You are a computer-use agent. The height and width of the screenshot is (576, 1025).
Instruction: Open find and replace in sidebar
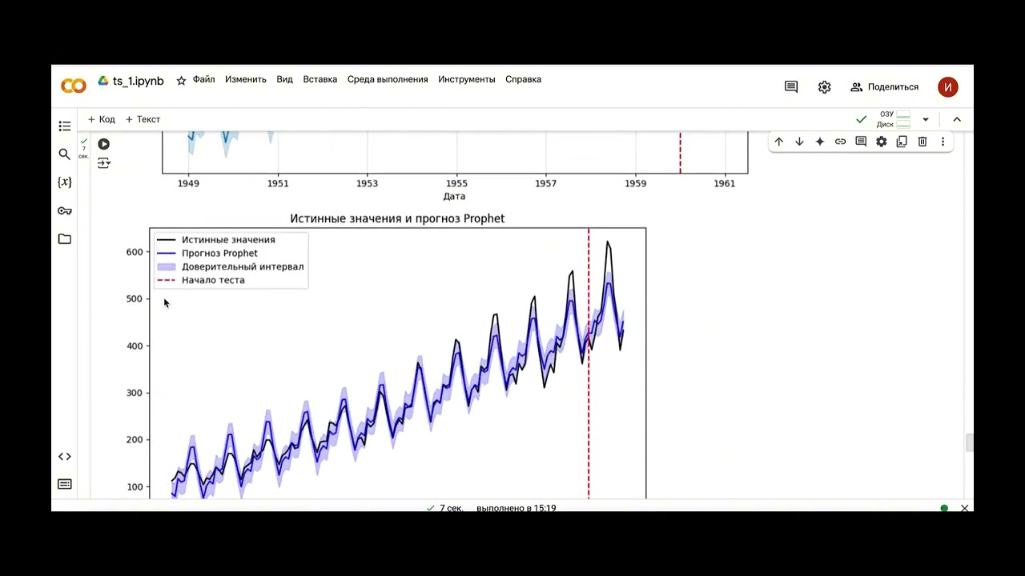point(65,154)
